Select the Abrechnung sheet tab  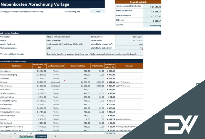[26, 136]
